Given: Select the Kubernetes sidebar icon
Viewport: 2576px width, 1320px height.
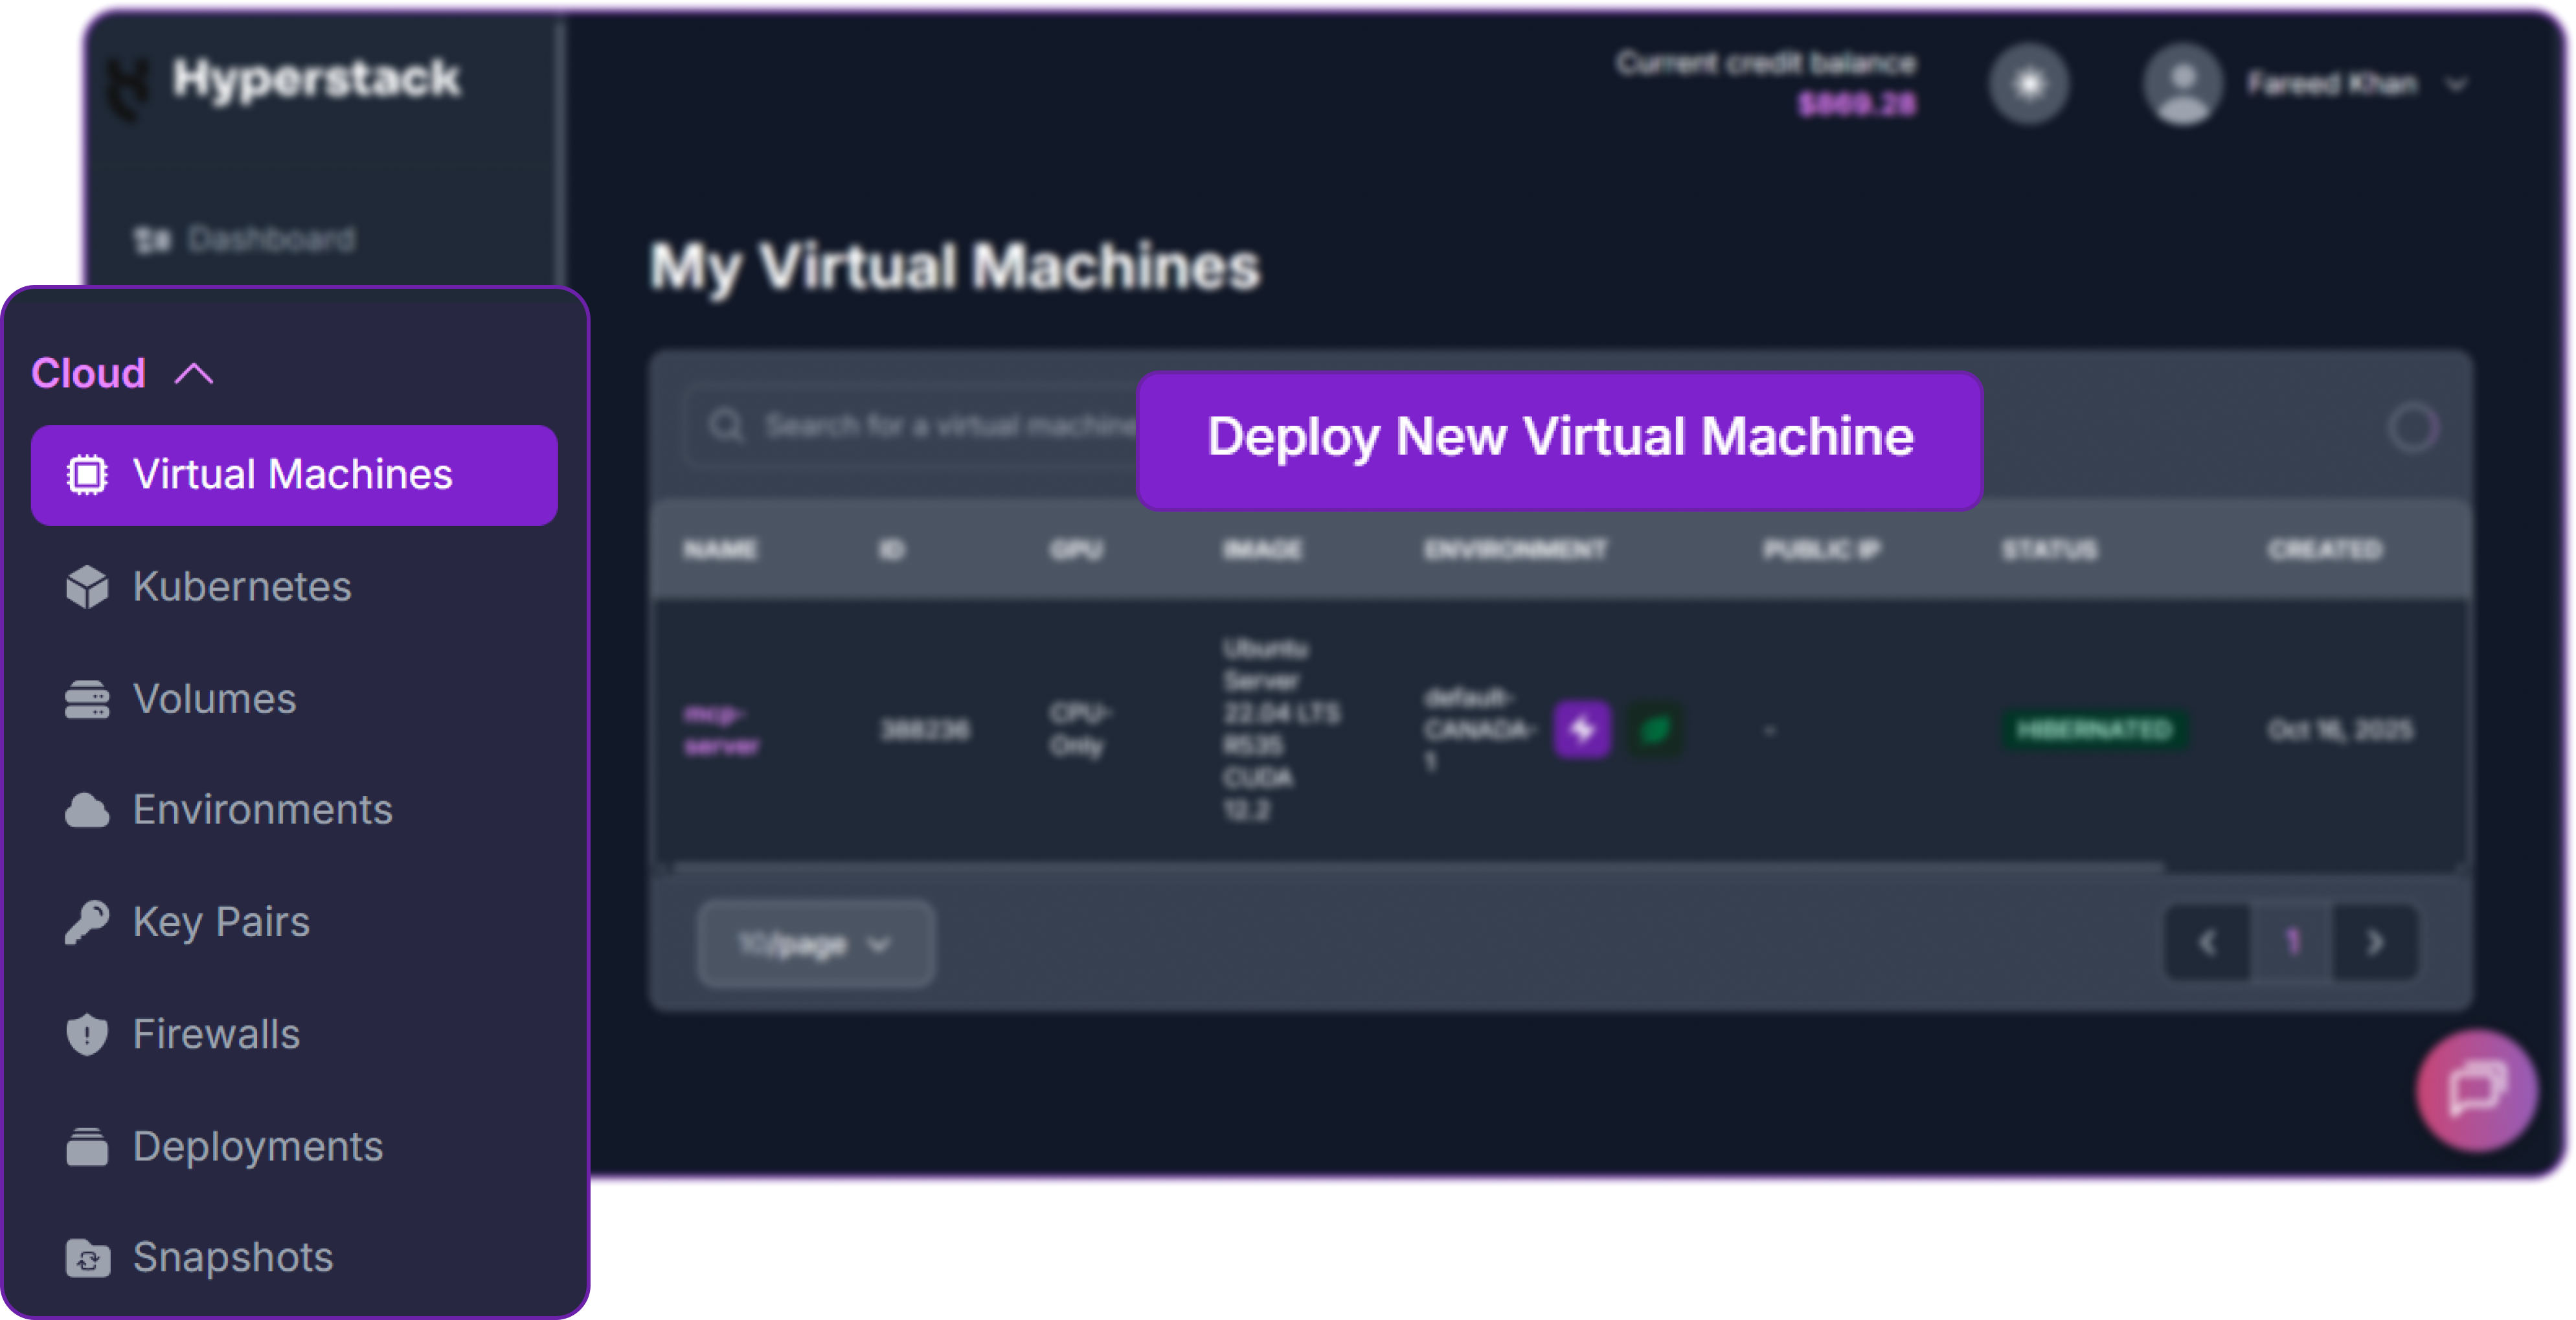Looking at the screenshot, I should pyautogui.click(x=88, y=587).
